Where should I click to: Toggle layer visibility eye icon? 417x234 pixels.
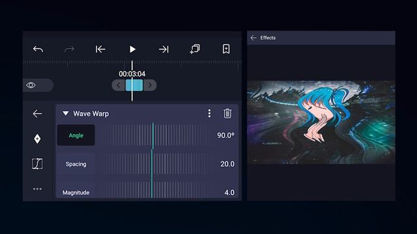[31, 85]
